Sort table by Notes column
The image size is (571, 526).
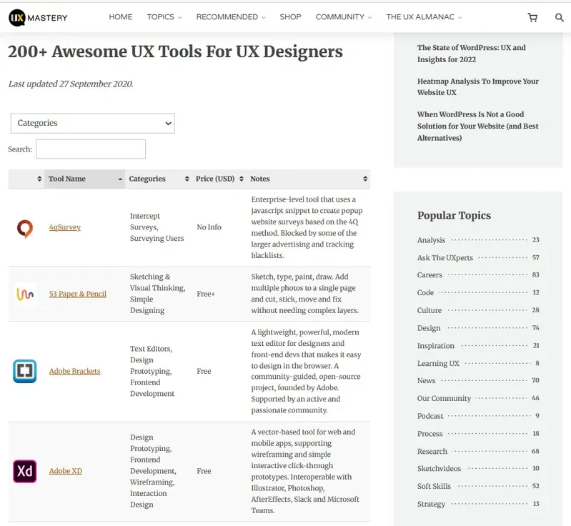308,179
